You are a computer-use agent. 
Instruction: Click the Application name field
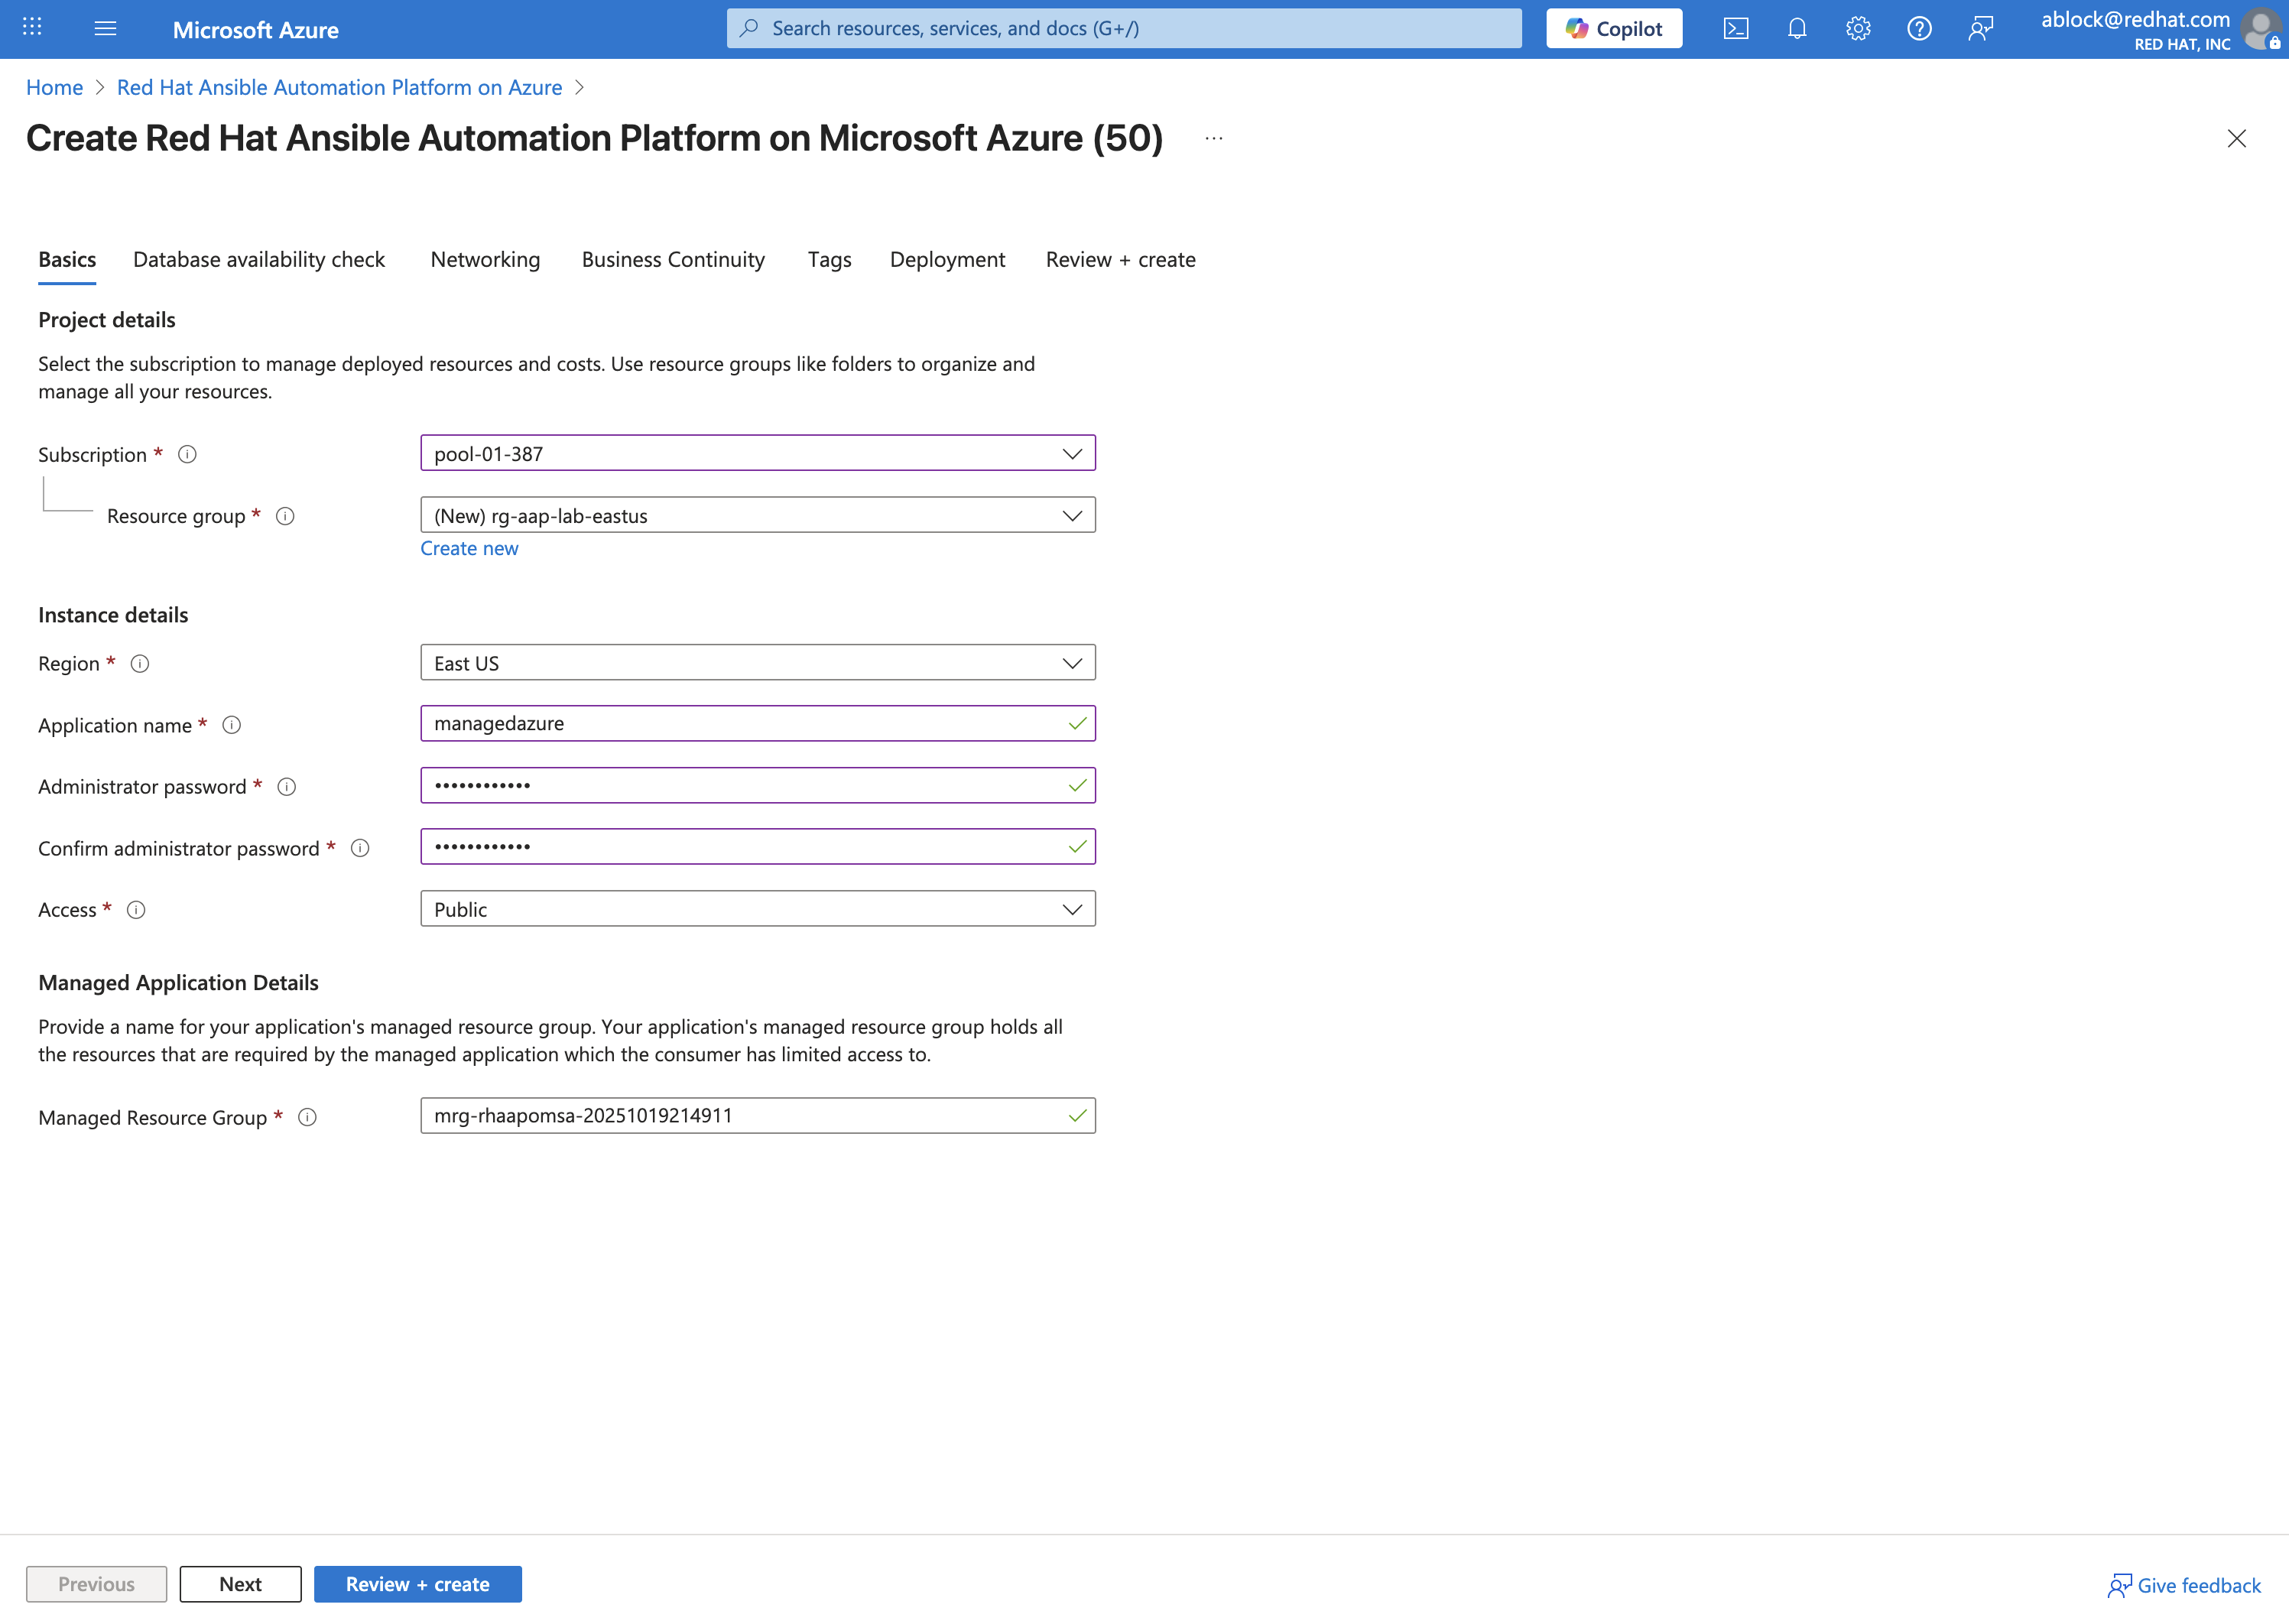click(x=758, y=723)
